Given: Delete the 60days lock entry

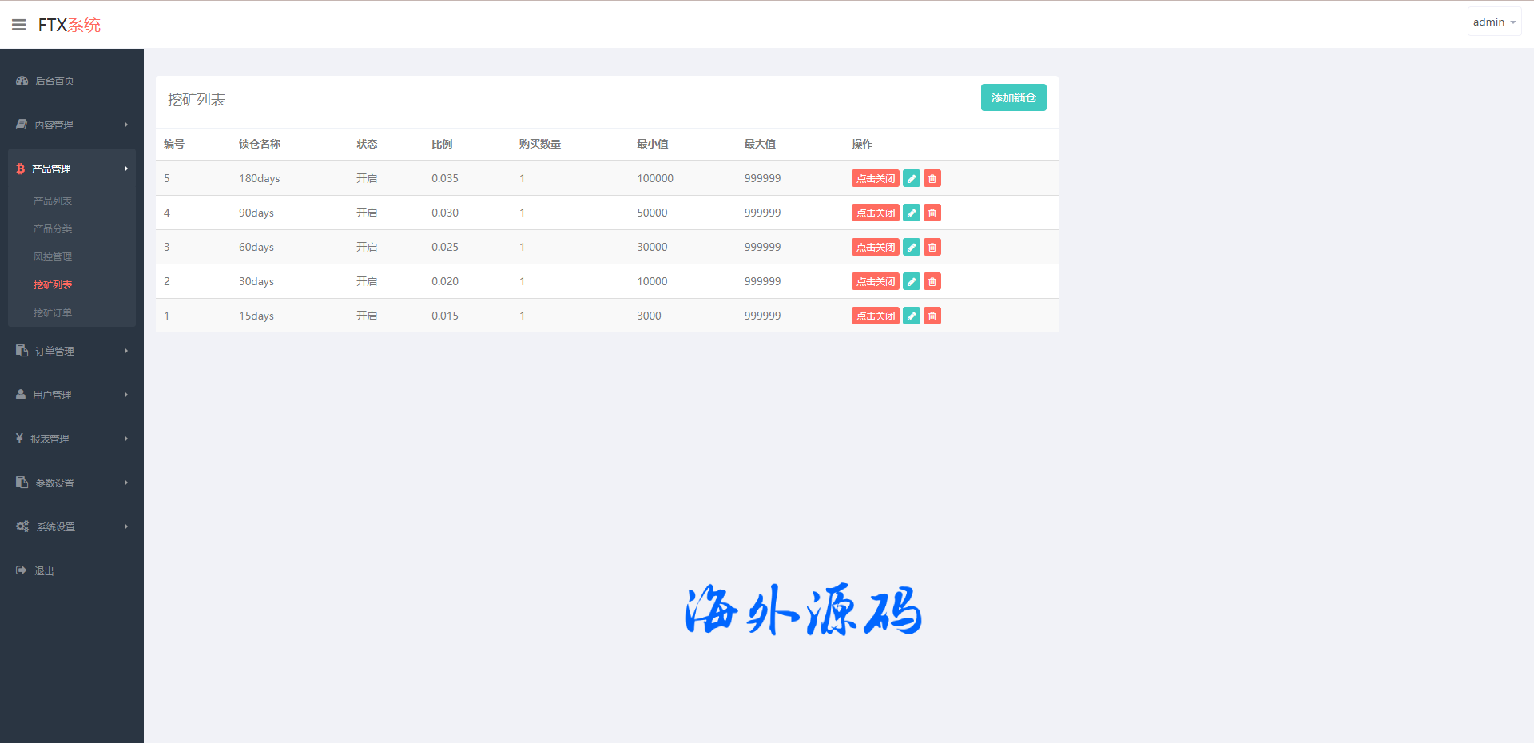Looking at the screenshot, I should click(x=932, y=247).
